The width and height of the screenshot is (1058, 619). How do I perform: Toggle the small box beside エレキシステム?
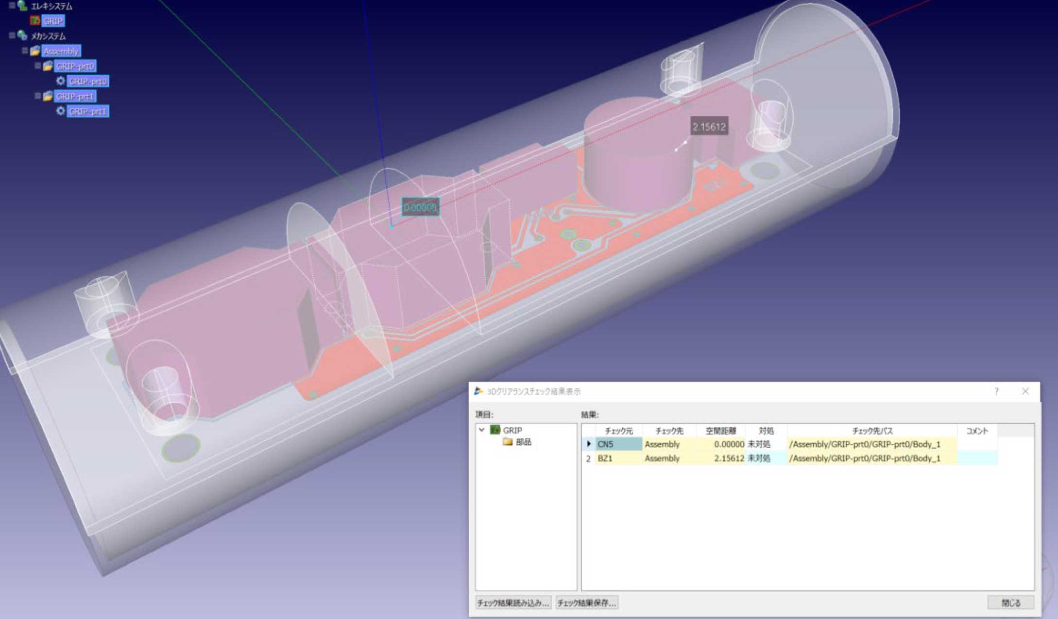click(x=12, y=5)
